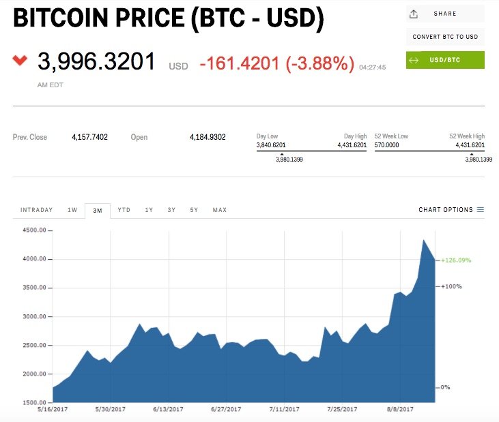Click the share upload icon

click(x=414, y=14)
